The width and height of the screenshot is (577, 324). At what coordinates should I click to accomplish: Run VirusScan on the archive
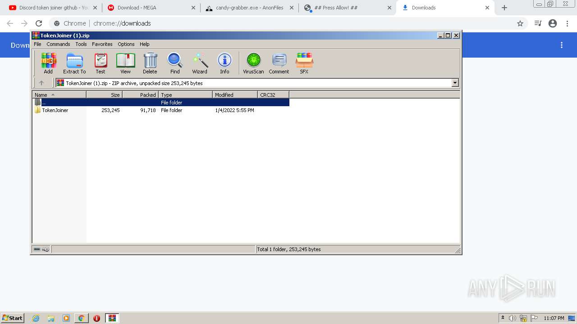click(x=253, y=63)
